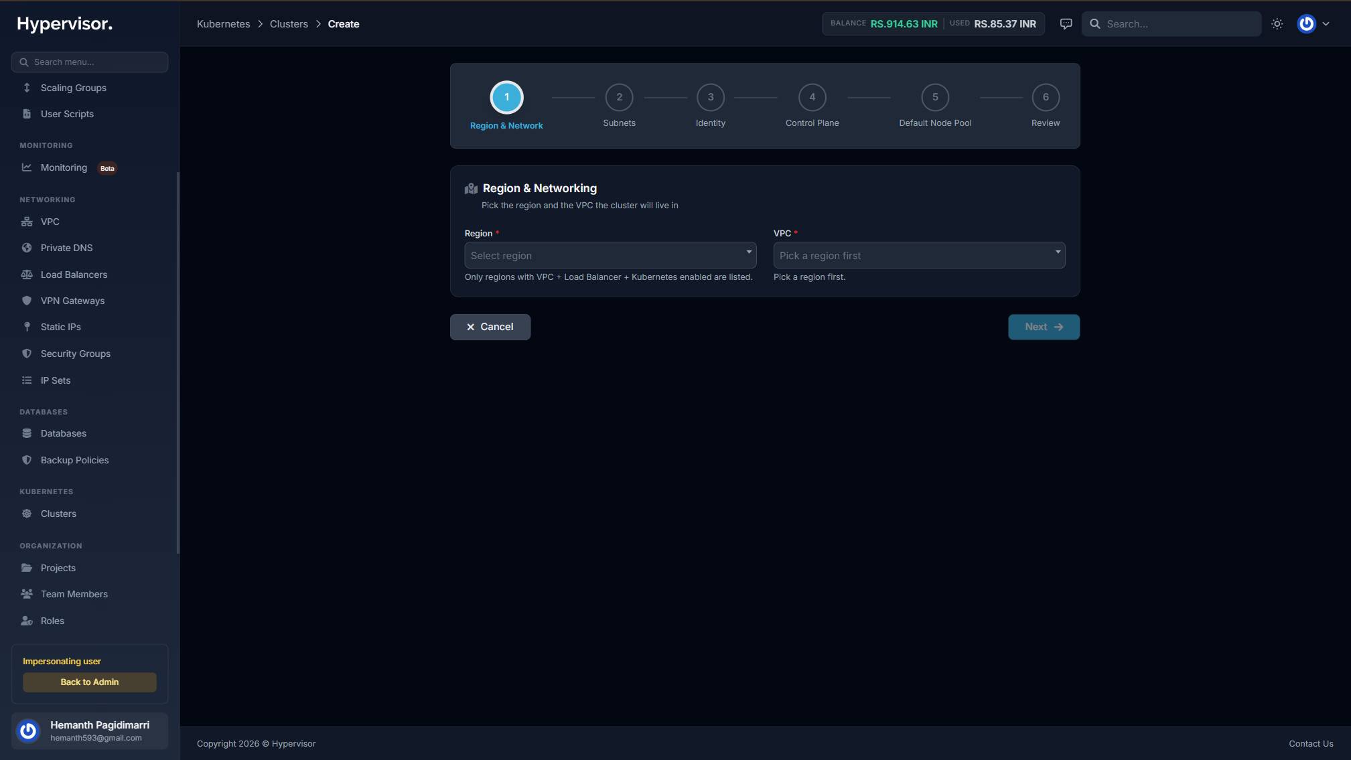Click the Team Members people icon
1351x760 pixels.
coord(27,594)
